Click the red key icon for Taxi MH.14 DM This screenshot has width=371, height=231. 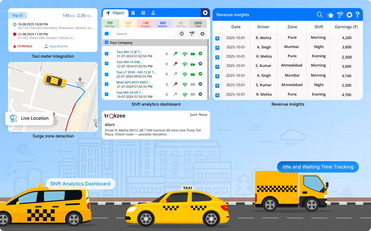(175, 64)
